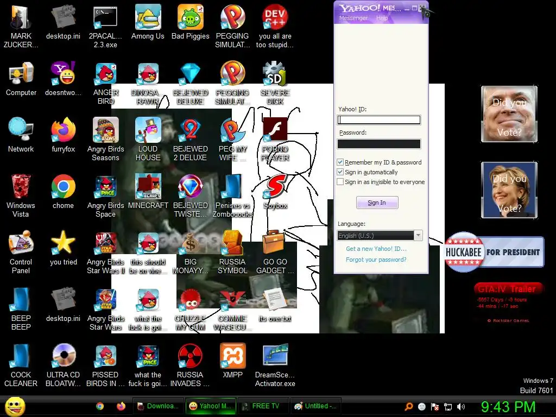Open the Help menu in Yahoo Messenger
Viewport: 556px width, 417px height.
(x=382, y=18)
